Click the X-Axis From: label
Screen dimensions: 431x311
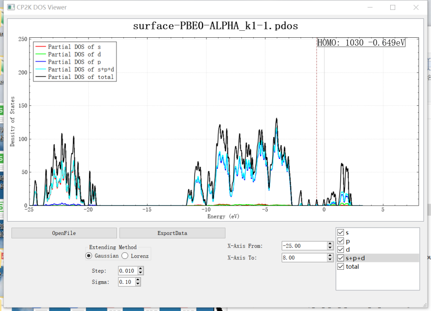tap(245, 246)
